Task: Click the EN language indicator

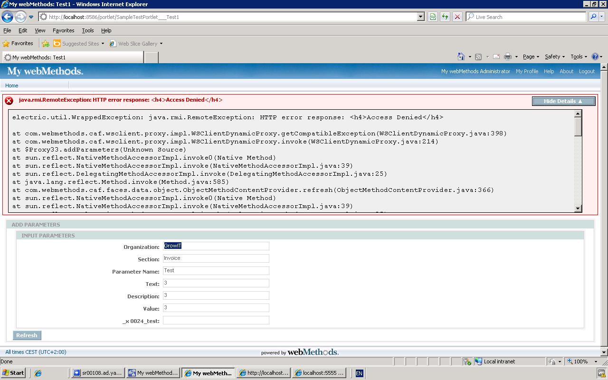Action: click(359, 373)
